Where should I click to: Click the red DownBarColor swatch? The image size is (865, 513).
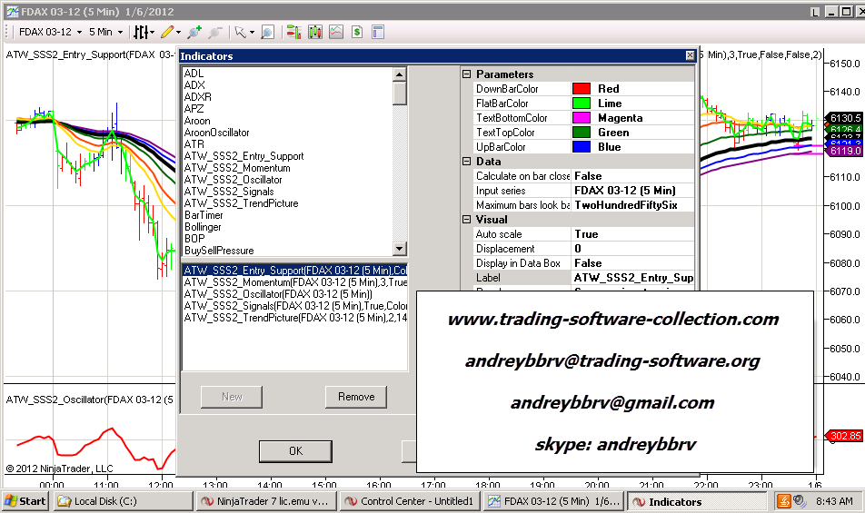581,89
